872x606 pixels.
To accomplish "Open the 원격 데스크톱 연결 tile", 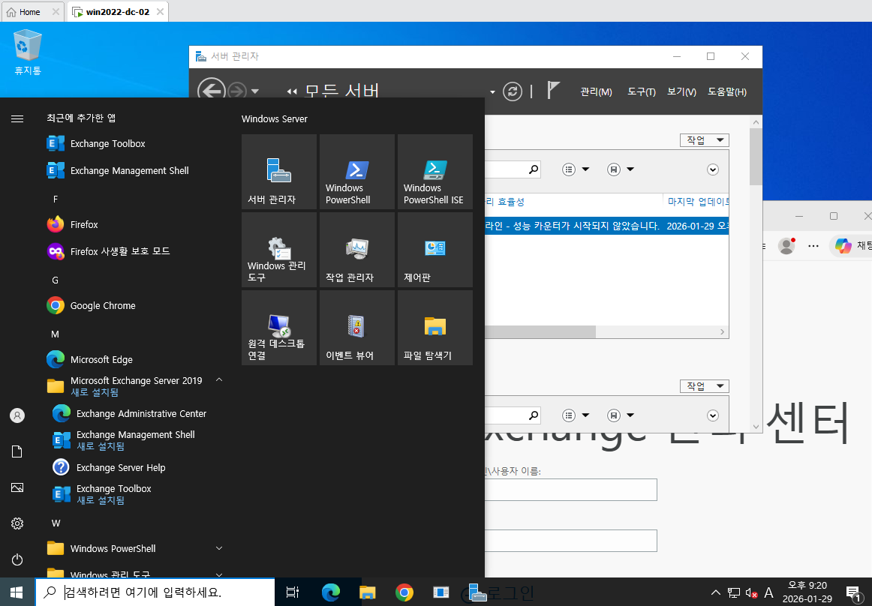I will (x=279, y=328).
